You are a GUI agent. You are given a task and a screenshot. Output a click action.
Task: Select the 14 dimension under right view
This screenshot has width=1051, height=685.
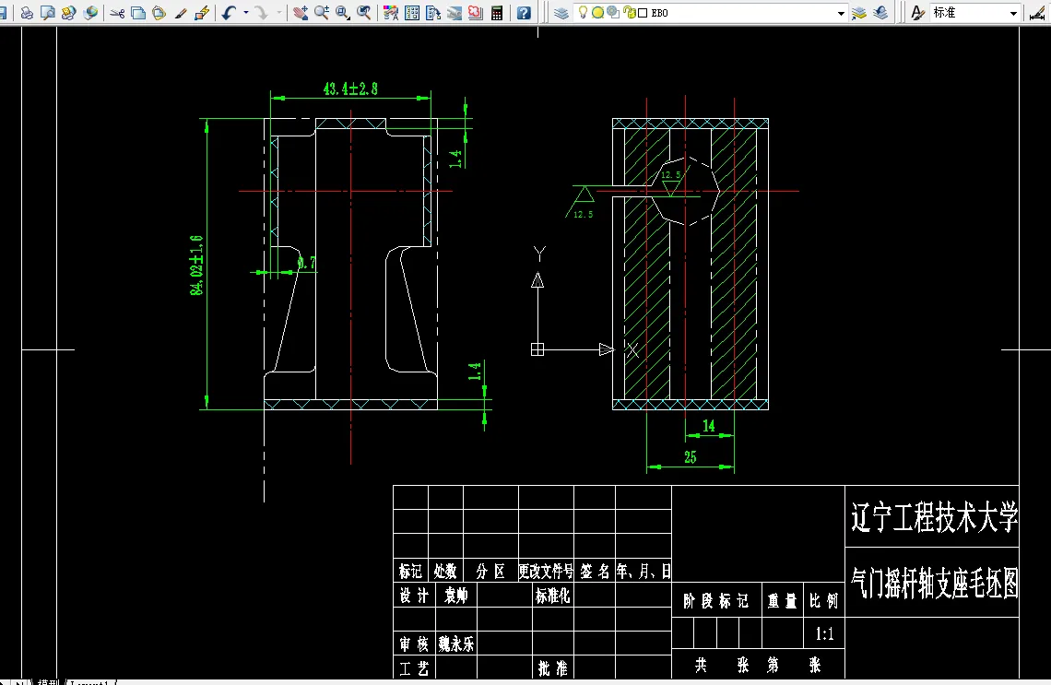708,426
